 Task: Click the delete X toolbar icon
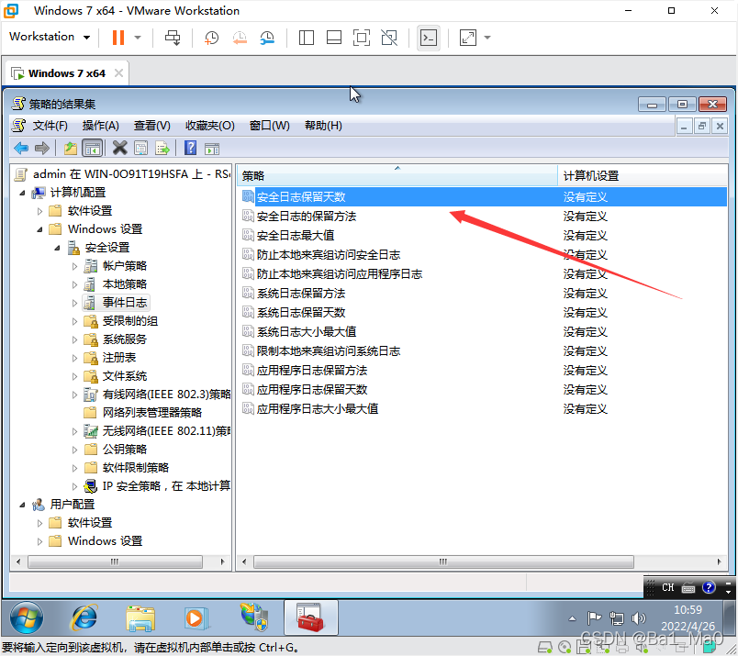tap(120, 149)
